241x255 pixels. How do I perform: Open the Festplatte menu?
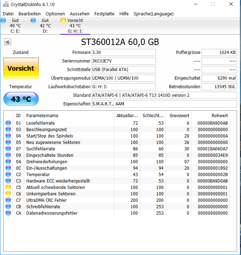pyautogui.click(x=104, y=14)
